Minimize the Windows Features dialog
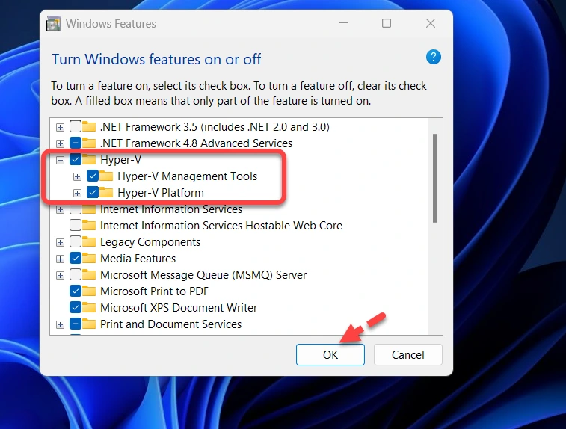The image size is (566, 429). tap(343, 23)
